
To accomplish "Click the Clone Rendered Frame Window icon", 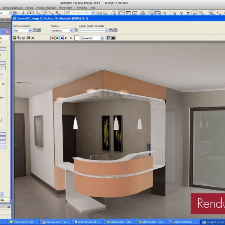I will 24,38.
